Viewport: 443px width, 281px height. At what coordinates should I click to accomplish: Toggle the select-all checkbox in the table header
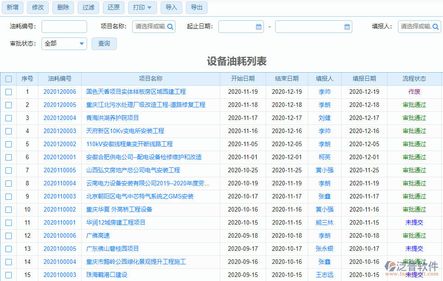[x=8, y=78]
